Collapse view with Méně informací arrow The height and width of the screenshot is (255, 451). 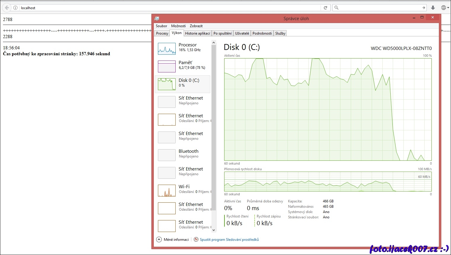coord(159,240)
